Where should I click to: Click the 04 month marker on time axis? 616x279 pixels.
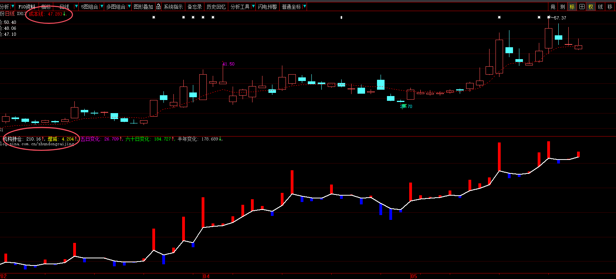(206, 276)
